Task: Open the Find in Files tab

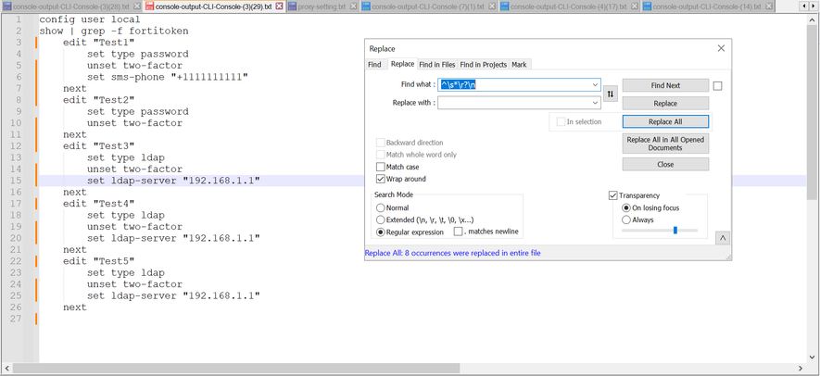Action: [x=437, y=64]
